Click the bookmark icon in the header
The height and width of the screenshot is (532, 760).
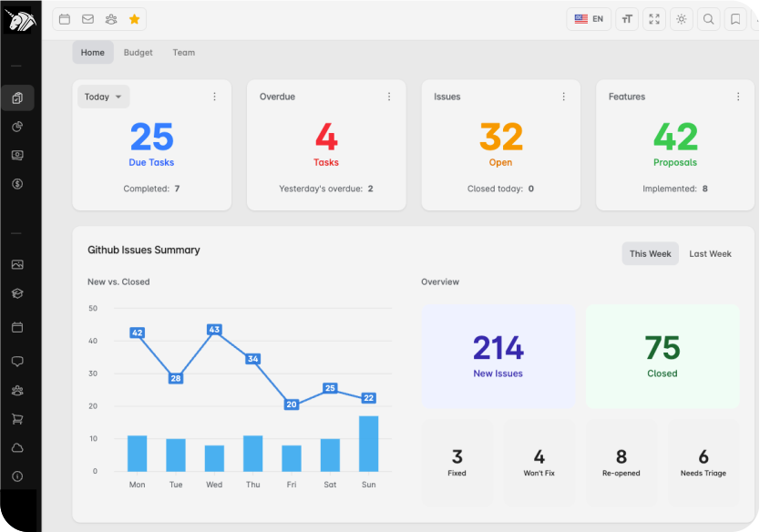(735, 19)
